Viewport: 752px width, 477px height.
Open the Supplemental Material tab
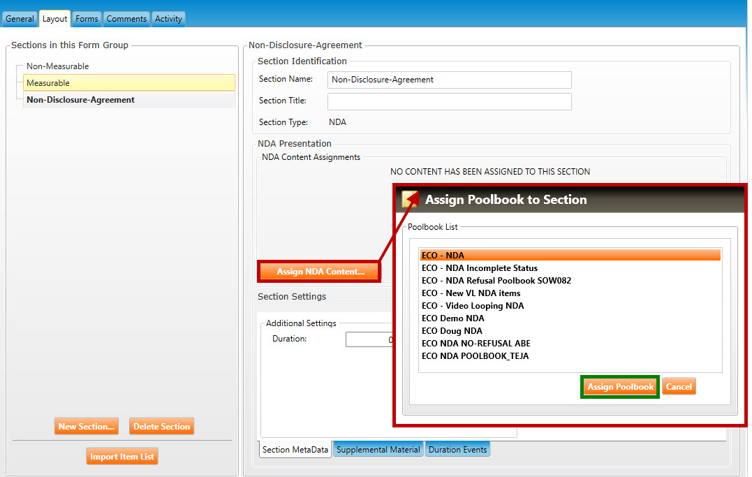pyautogui.click(x=378, y=450)
